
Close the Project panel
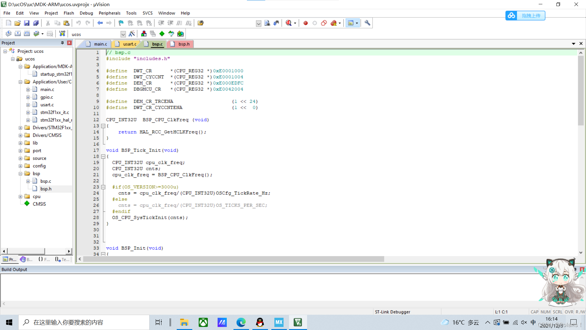[69, 43]
